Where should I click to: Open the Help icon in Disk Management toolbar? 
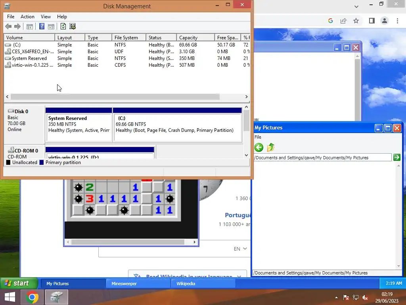(x=42, y=26)
